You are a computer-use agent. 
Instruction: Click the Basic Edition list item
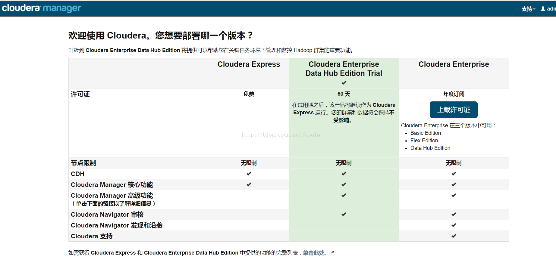(x=426, y=133)
